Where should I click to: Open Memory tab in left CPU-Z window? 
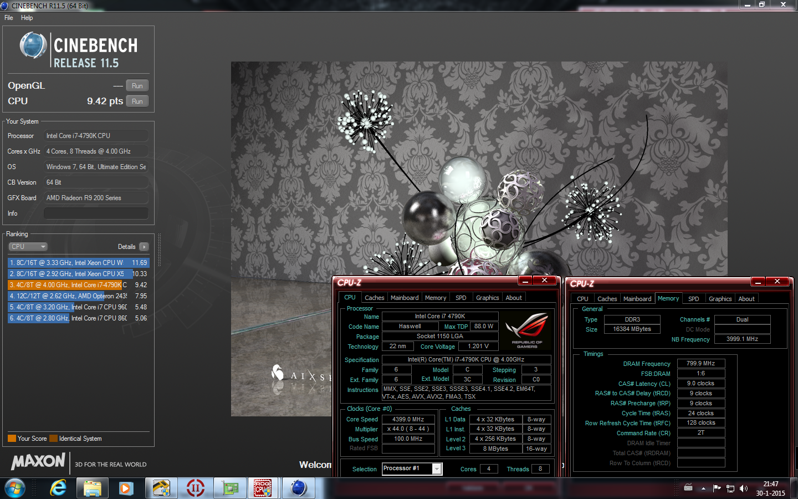point(436,298)
